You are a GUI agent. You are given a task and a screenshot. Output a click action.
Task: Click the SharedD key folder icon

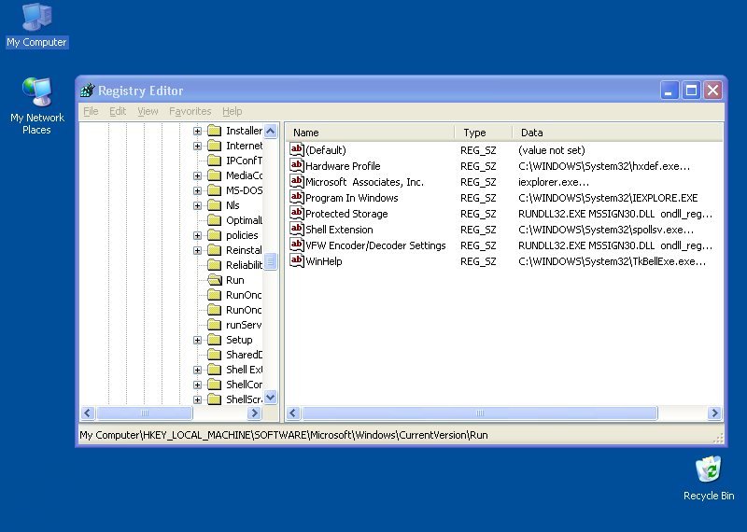215,355
